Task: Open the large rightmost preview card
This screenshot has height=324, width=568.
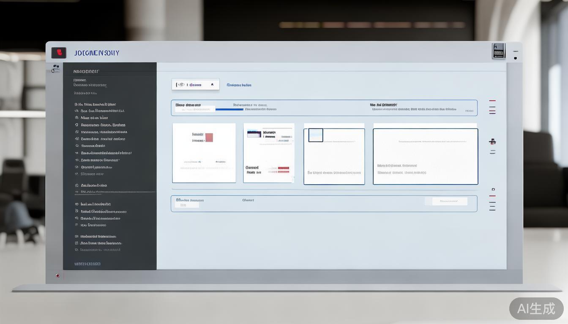Action: pos(425,157)
